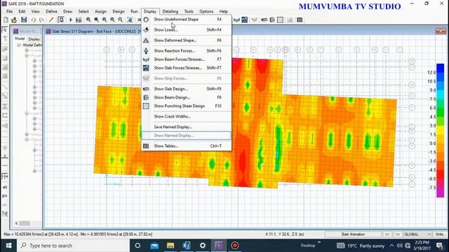Click the Pan hand toolbar icon

130,20
